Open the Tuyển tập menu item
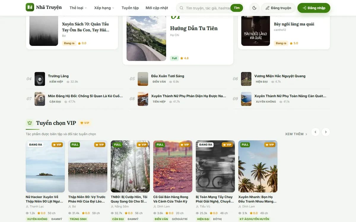This screenshot has height=222, width=356. click(x=130, y=8)
